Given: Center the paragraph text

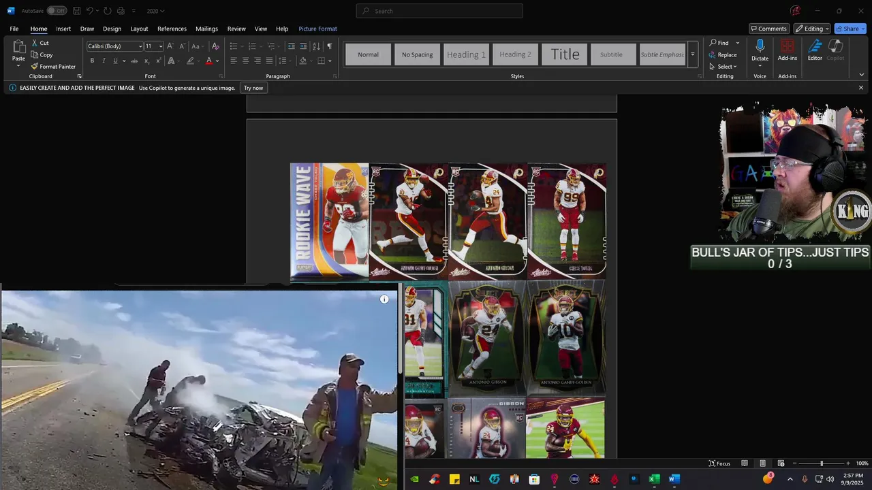Looking at the screenshot, I should click(x=246, y=61).
